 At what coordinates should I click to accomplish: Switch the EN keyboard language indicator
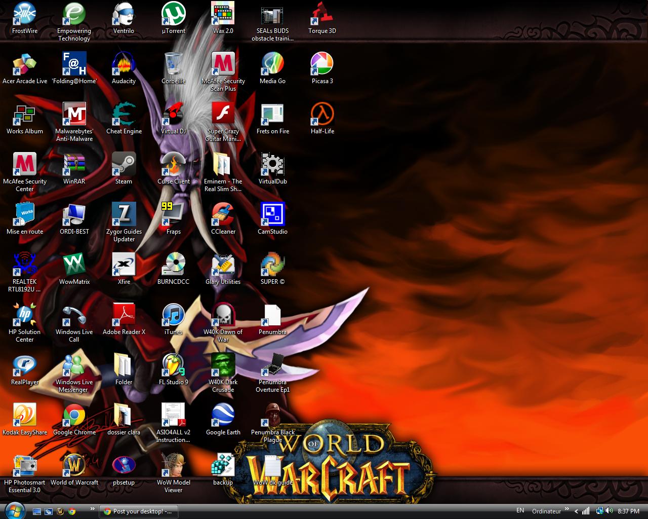pyautogui.click(x=520, y=511)
